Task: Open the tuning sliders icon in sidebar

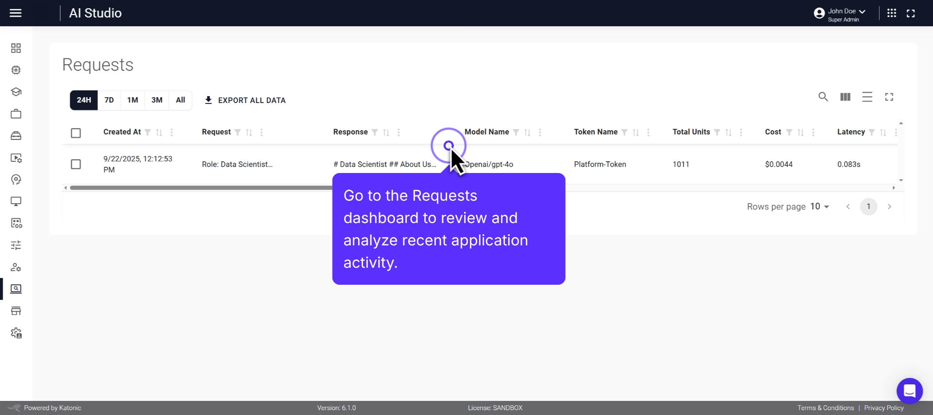Action: coord(16,245)
